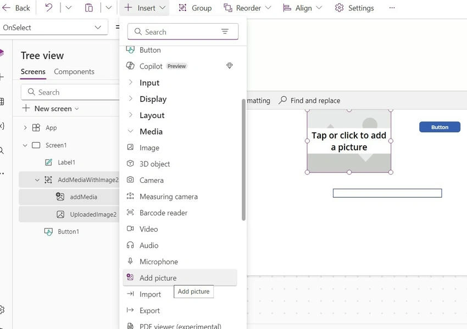Select AddMediaWithImage2 group in tree

coord(88,180)
